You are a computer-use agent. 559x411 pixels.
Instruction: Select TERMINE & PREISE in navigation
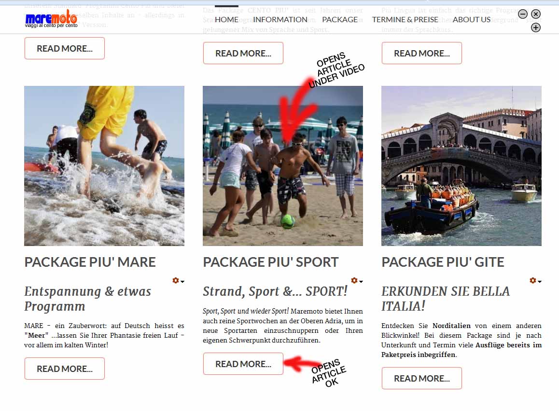(x=405, y=20)
